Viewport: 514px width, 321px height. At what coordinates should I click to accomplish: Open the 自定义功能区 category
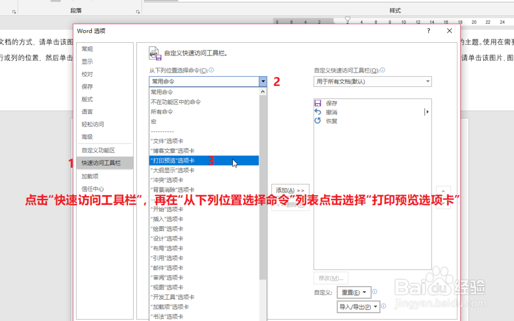tap(104, 150)
